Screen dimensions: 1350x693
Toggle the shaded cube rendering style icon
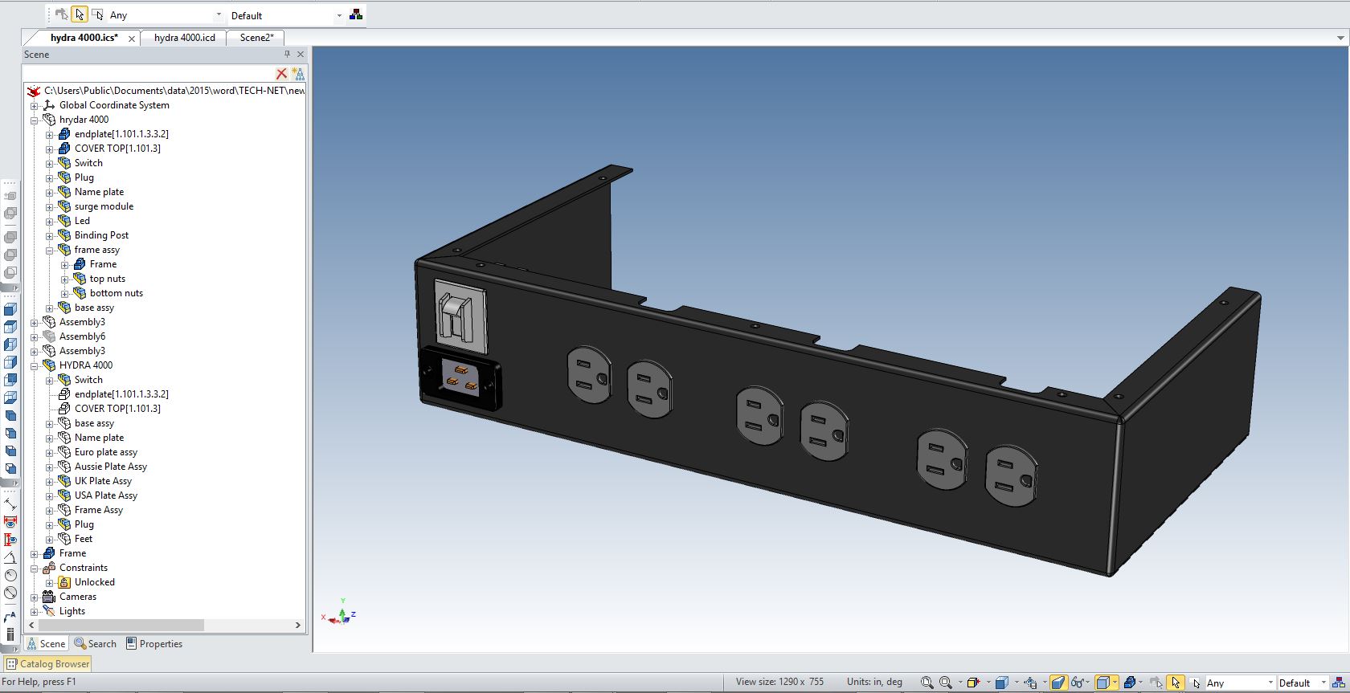coord(1103,683)
